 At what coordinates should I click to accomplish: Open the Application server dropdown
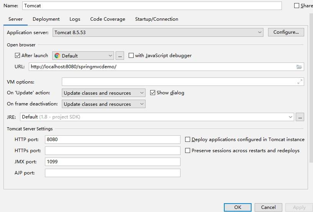pyautogui.click(x=158, y=33)
